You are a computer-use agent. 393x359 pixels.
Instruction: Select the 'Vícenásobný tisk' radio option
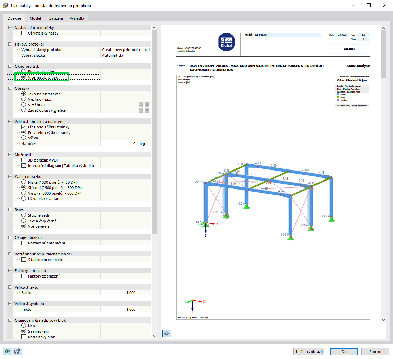(23, 77)
